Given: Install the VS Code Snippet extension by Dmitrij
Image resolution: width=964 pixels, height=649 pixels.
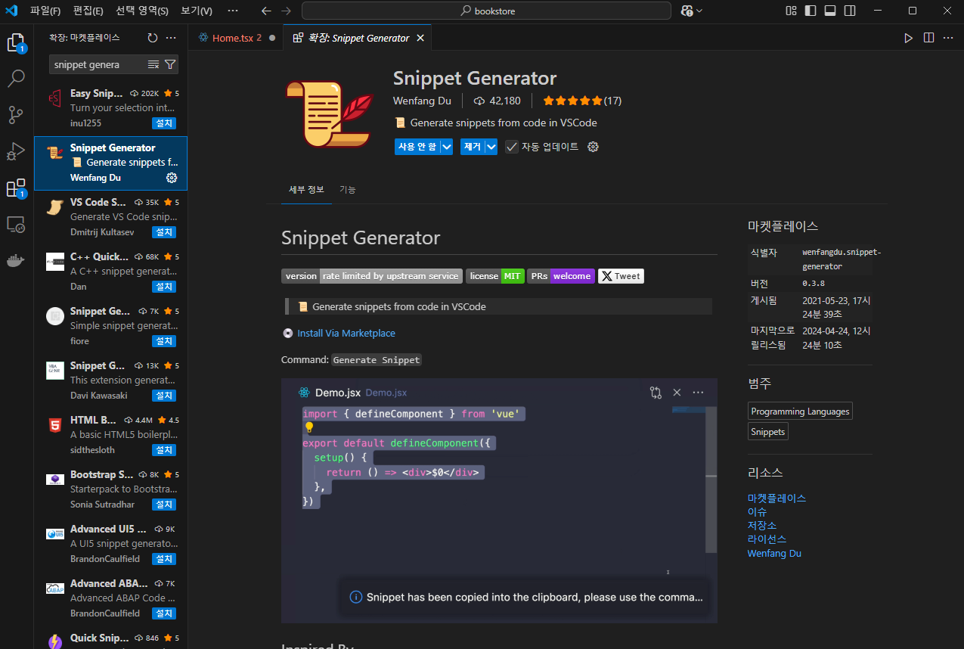Looking at the screenshot, I should coord(164,232).
